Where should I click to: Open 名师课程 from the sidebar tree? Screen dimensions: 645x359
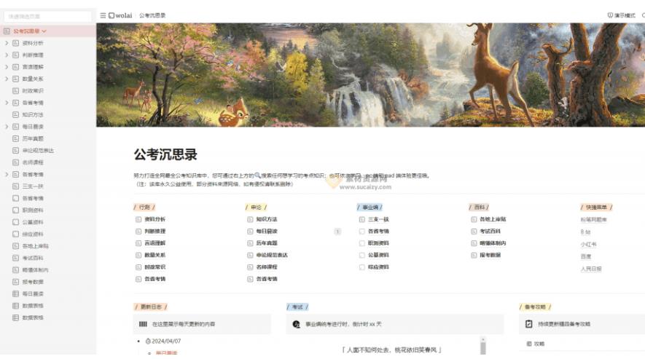pos(33,162)
